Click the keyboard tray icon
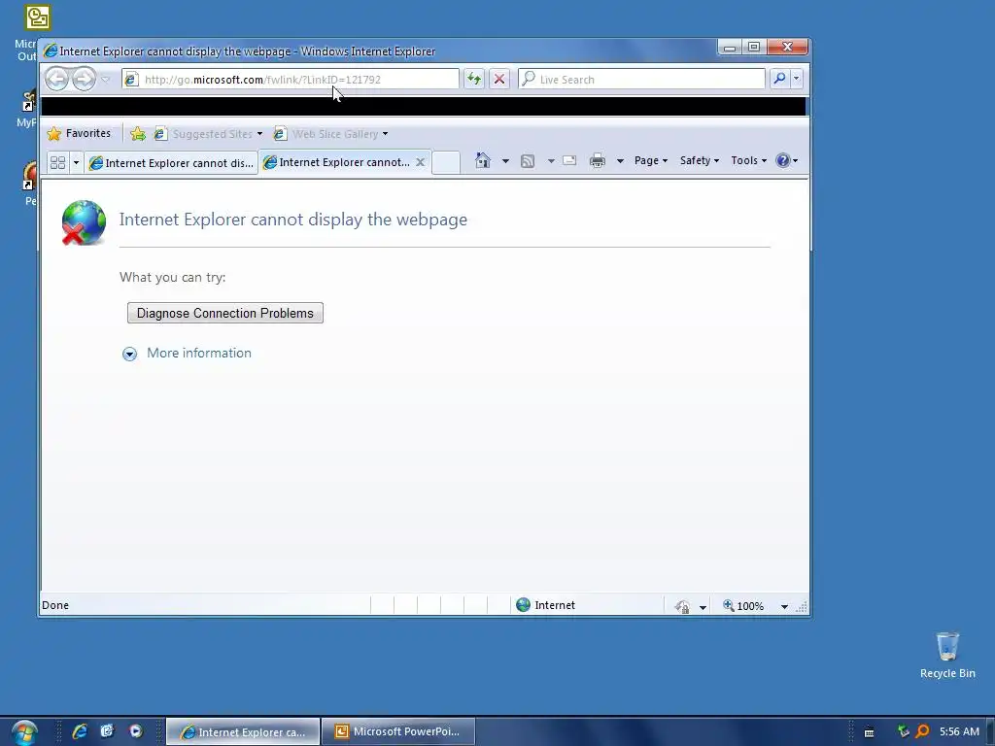The height and width of the screenshot is (746, 995). 870,732
